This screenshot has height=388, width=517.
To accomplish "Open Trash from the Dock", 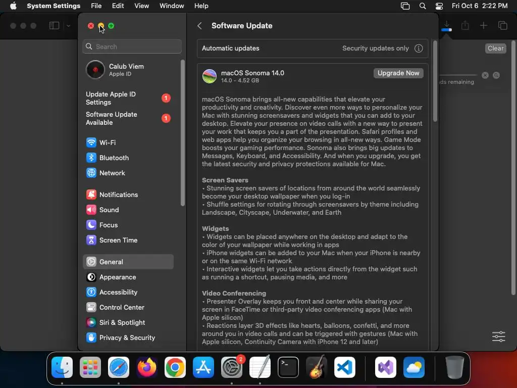I will pyautogui.click(x=455, y=367).
